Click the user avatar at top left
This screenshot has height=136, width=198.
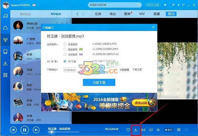6,5
